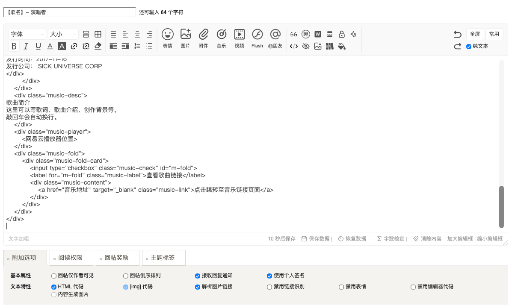Toggle bold text formatting
This screenshot has width=512, height=308.
click(x=14, y=46)
